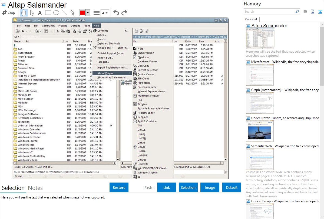Click the Default paste button
Viewport: 324px width, 219px height.
pyautogui.click(x=232, y=187)
